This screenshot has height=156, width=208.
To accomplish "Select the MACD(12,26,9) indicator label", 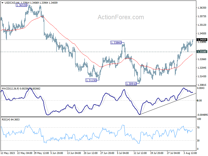I will point(10,89).
